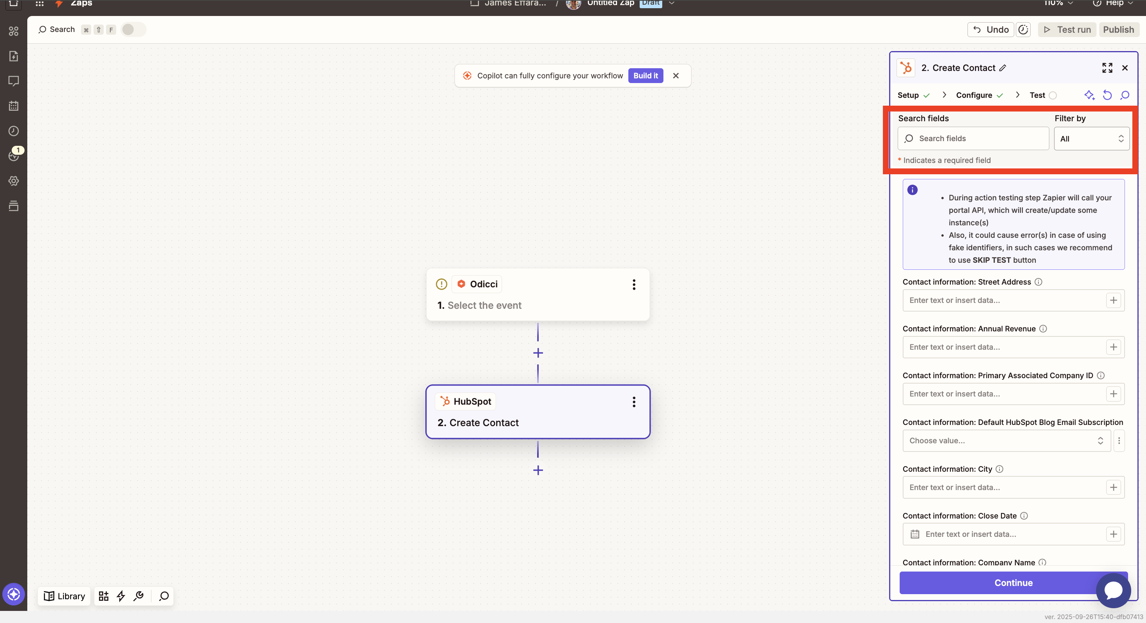Viewport: 1146px width, 623px height.
Task: Open the chat bubble support widget
Action: (x=1113, y=591)
